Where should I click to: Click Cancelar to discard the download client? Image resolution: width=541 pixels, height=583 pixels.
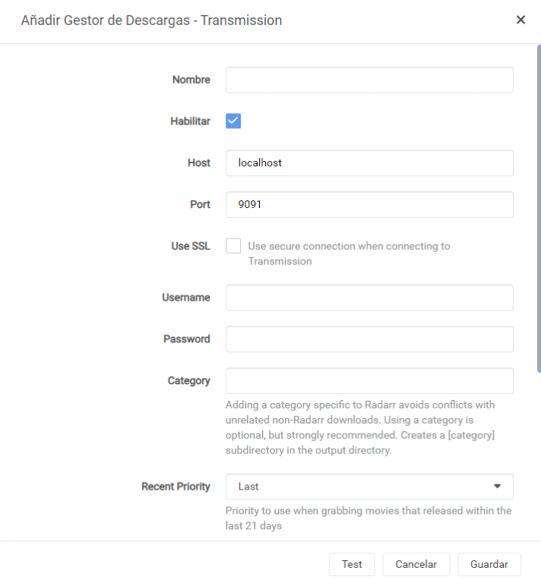(416, 564)
